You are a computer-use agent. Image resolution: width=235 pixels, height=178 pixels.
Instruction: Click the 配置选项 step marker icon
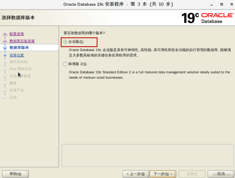tap(5, 34)
